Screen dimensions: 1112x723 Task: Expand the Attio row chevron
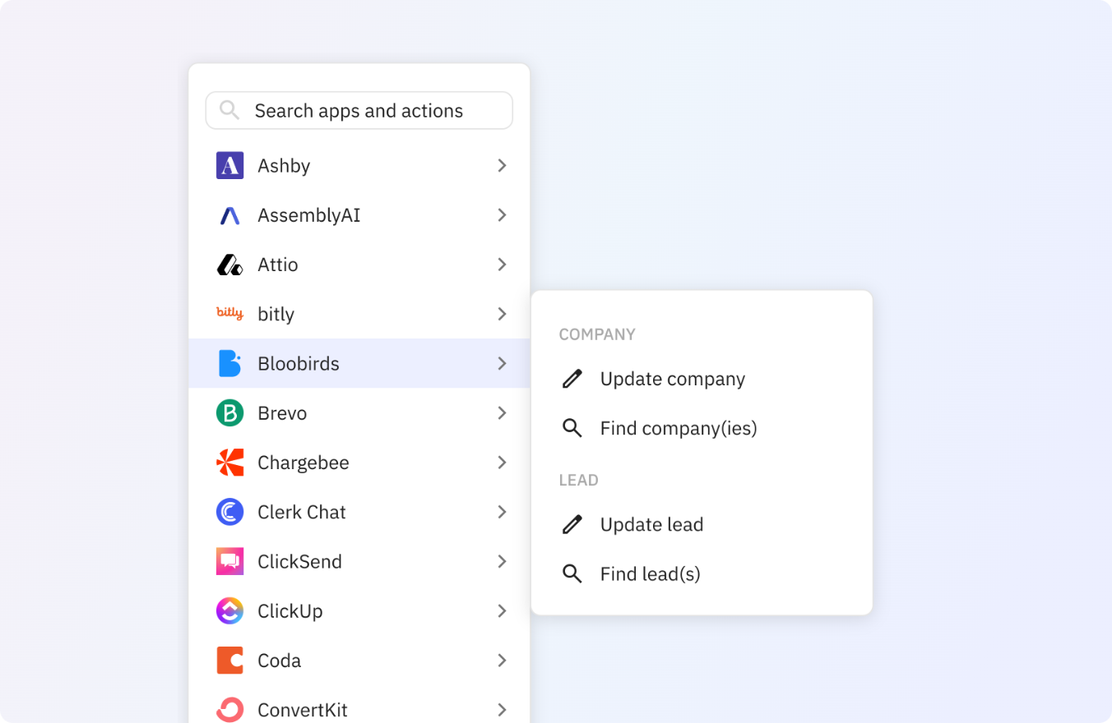[x=502, y=265]
